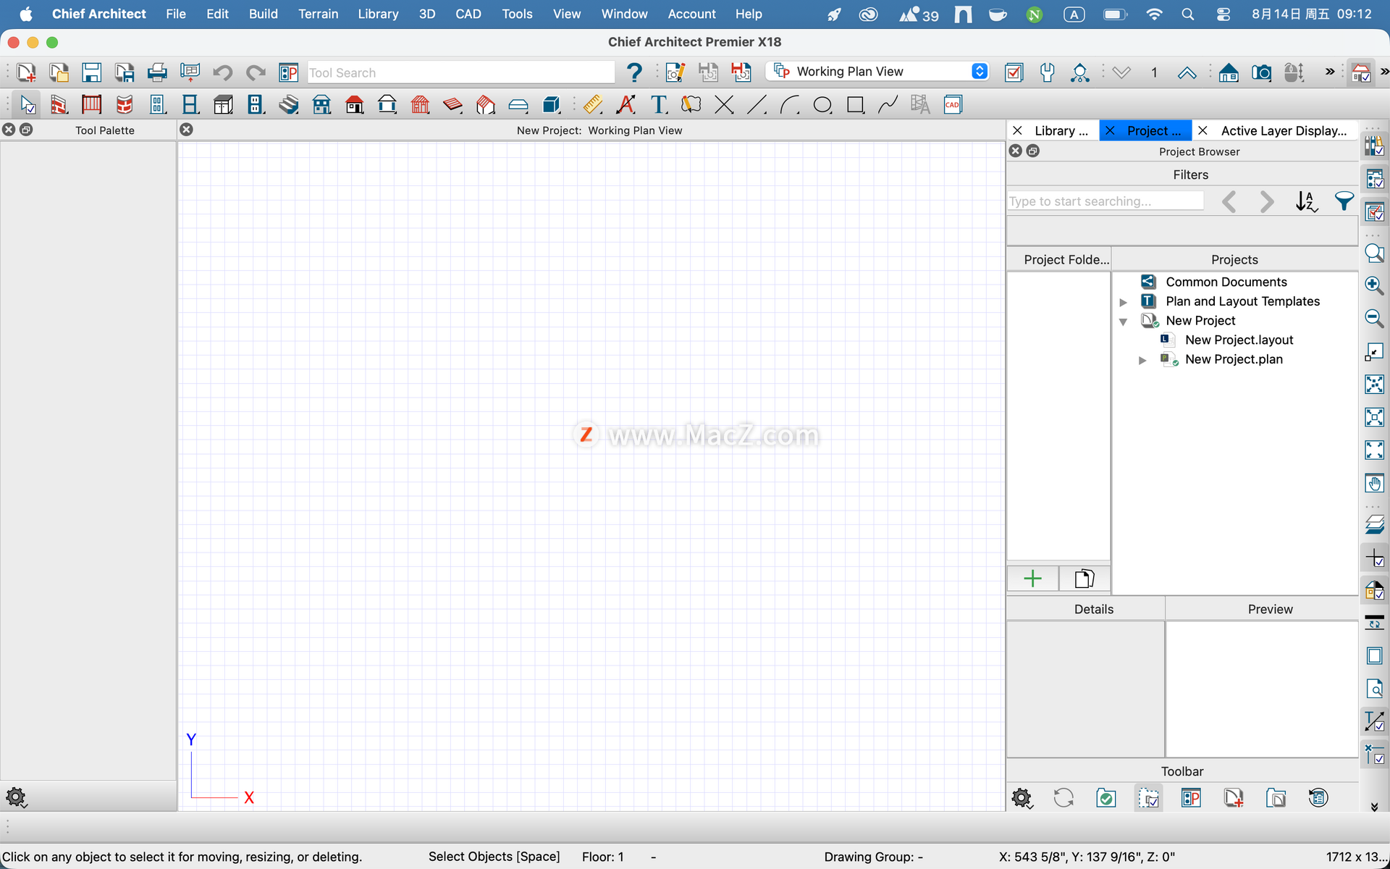Select the Spline curve tool
1390x869 pixels.
888,105
